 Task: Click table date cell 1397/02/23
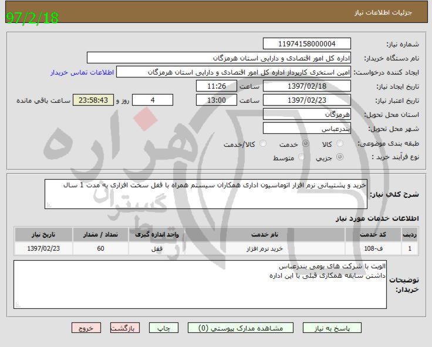pos(43,248)
